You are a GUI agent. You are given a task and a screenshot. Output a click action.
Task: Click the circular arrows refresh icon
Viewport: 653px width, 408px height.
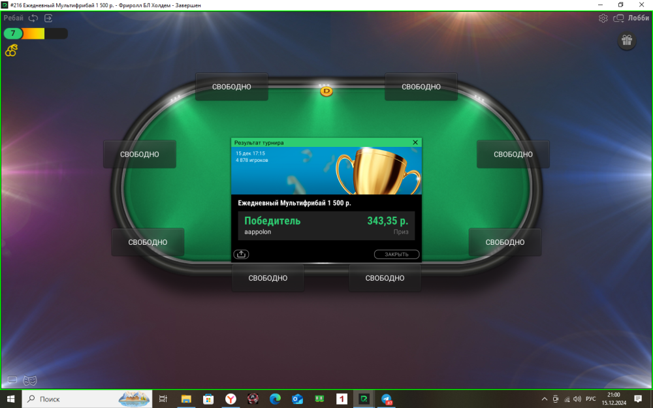click(x=33, y=18)
